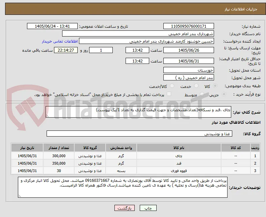The height and width of the screenshot is (217, 266).
Task: Select the متوسط purchase type radio
Action: pos(202,94)
